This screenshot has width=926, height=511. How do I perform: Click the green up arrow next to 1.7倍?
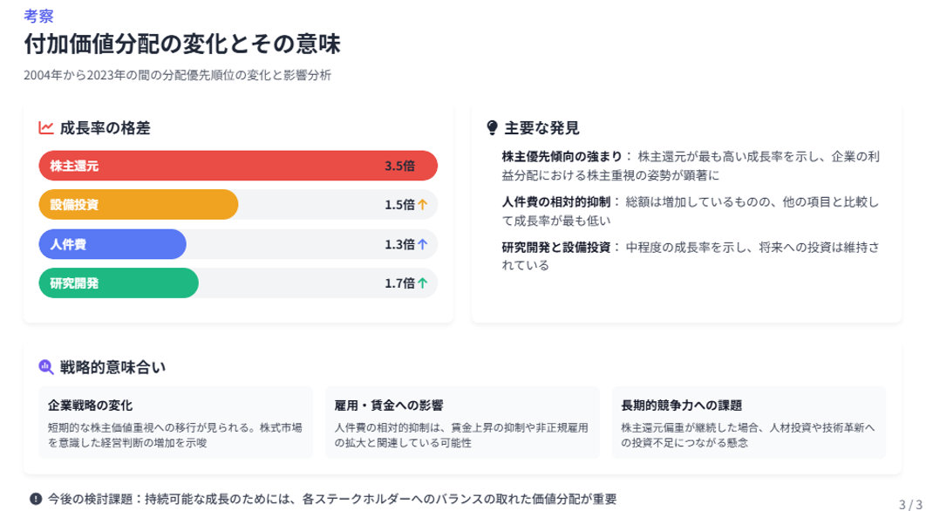pos(422,283)
